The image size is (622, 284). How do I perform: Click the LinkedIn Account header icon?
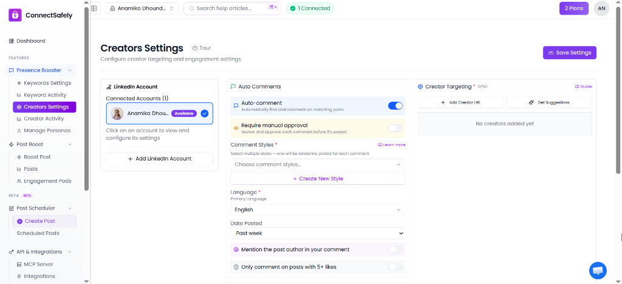click(x=109, y=87)
